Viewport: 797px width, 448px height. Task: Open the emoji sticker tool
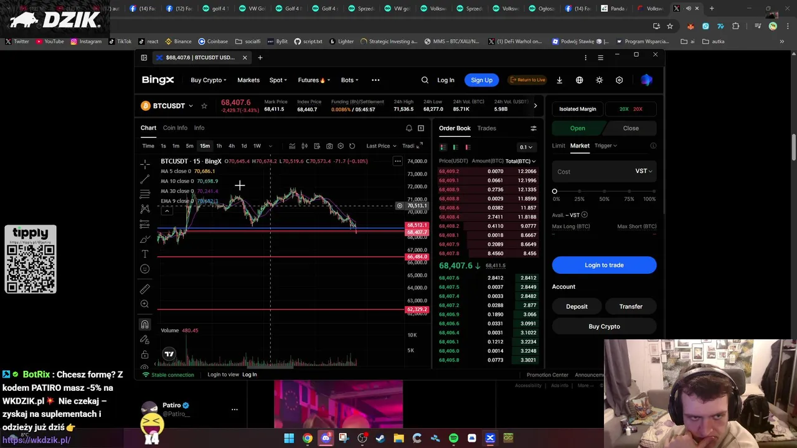tap(144, 269)
